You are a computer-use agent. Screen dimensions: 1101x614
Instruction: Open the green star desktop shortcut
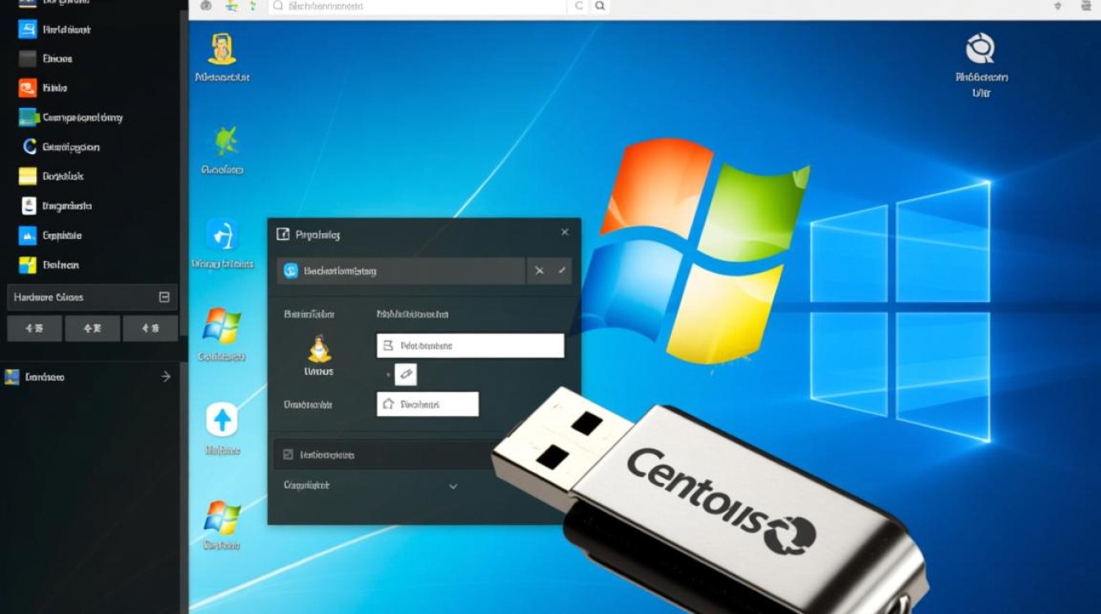click(x=224, y=142)
